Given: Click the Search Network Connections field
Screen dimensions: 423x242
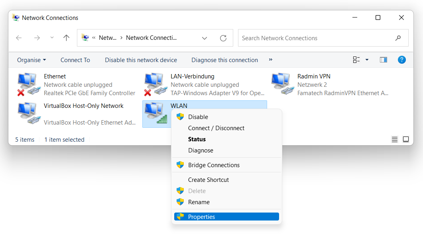Looking at the screenshot, I should (317, 38).
